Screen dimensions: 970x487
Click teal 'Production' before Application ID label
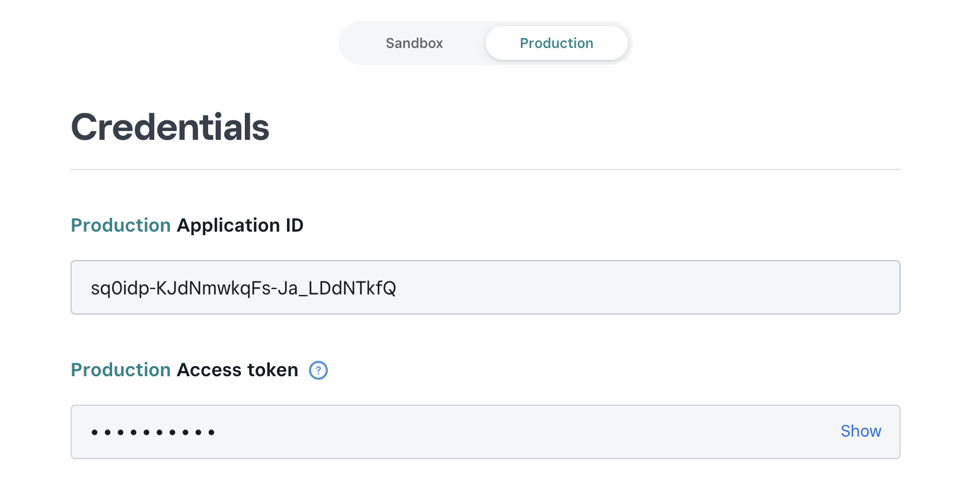point(121,226)
